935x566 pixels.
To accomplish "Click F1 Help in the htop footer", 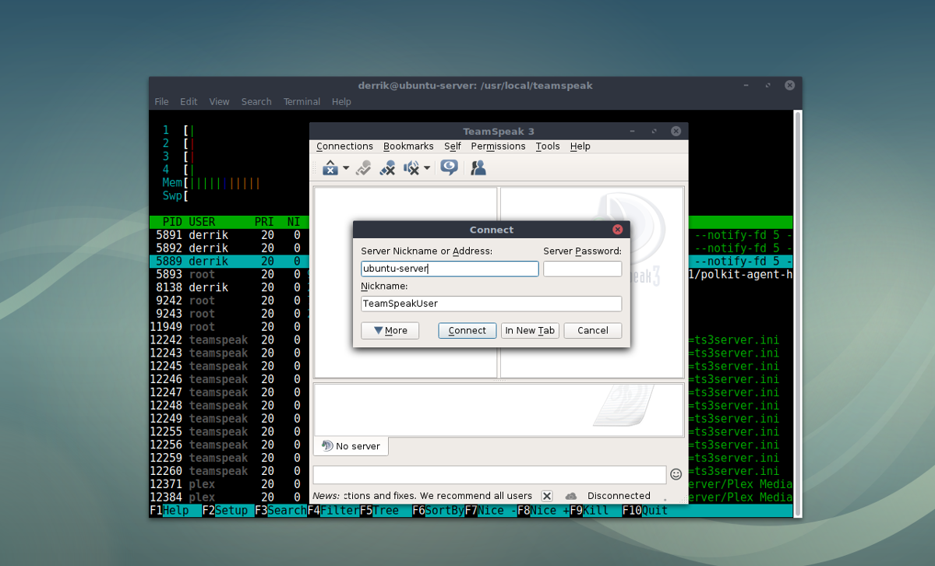I will pos(169,511).
